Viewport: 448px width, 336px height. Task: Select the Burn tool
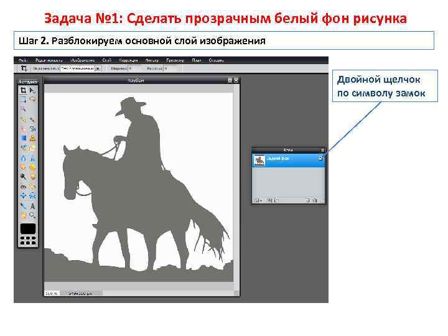[x=32, y=177]
